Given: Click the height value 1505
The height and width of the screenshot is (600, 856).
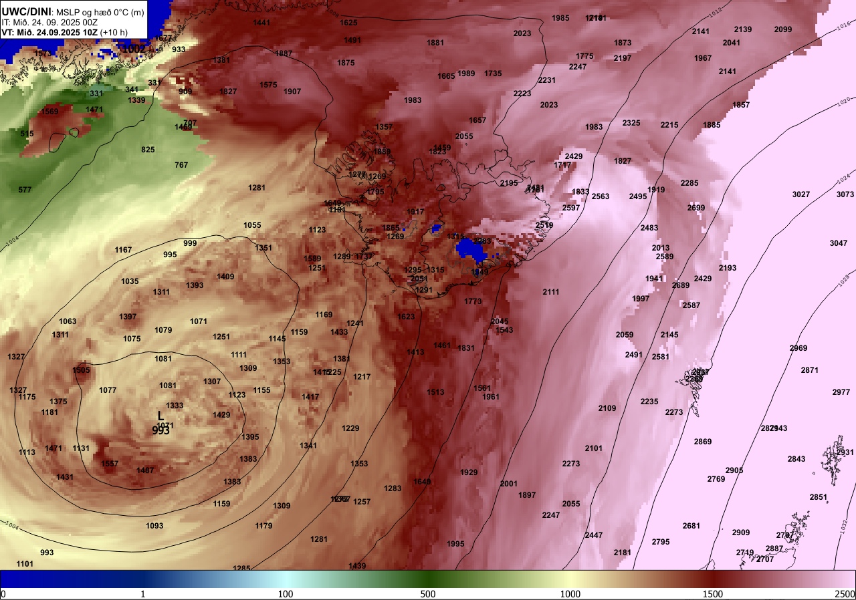Looking at the screenshot, I should tap(81, 370).
